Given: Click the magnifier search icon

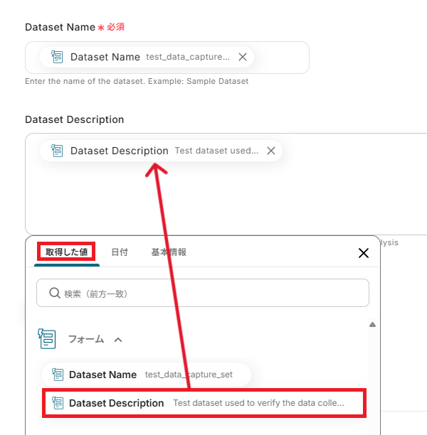Looking at the screenshot, I should pyautogui.click(x=55, y=293).
